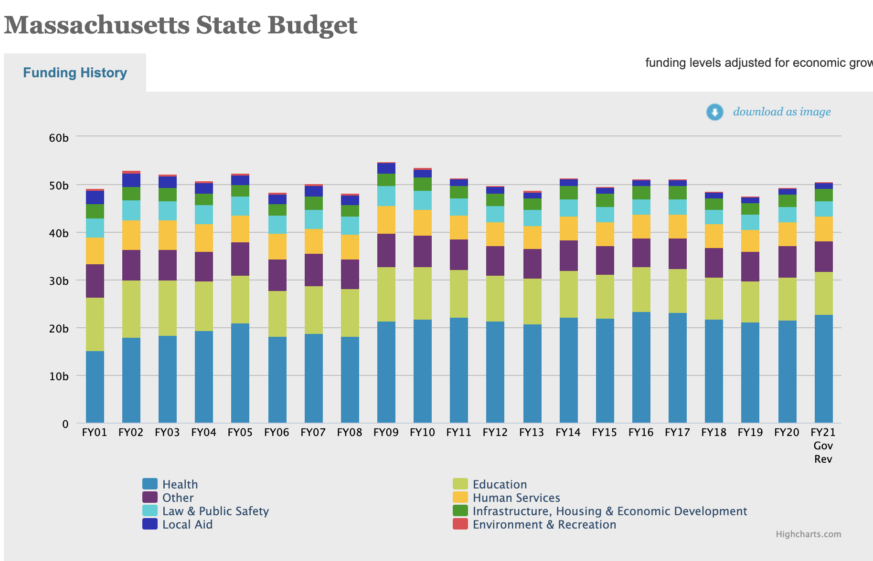Click Law & Public Safety legend swatch
Screen dimensions: 873x561
coord(150,511)
